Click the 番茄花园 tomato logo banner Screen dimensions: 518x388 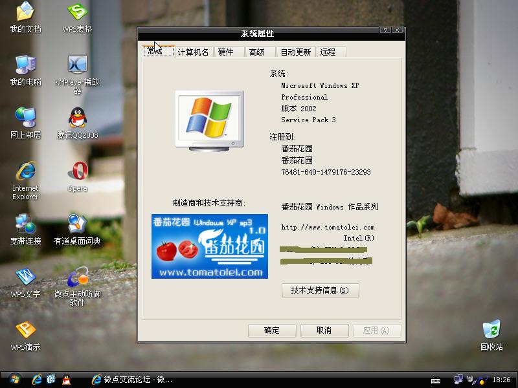(210, 246)
